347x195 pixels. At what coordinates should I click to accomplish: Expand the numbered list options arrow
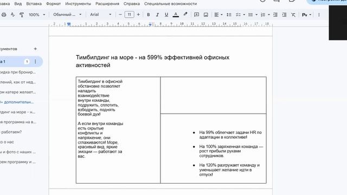[x=269, y=15]
